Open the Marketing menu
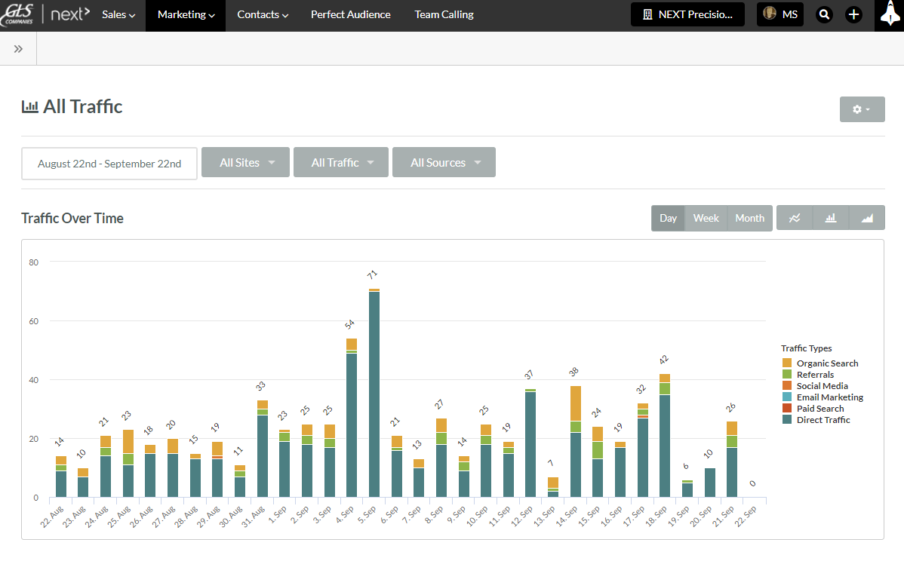Viewport: 904px width, 564px height. [186, 15]
